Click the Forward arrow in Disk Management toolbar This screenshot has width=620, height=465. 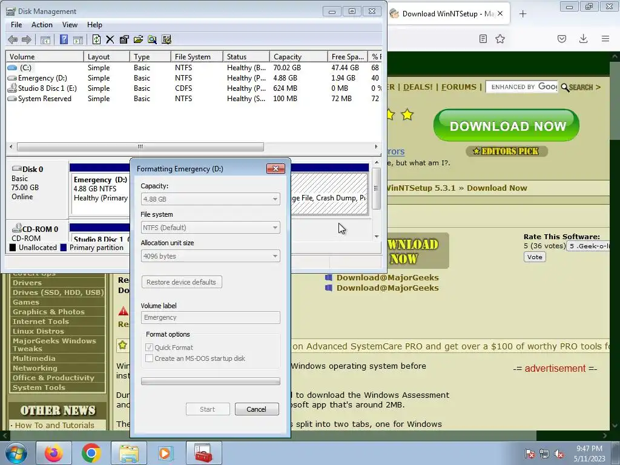[x=27, y=39]
